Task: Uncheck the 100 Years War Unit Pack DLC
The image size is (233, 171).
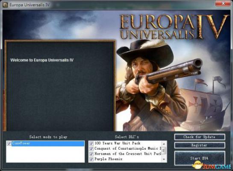Action: (91, 143)
